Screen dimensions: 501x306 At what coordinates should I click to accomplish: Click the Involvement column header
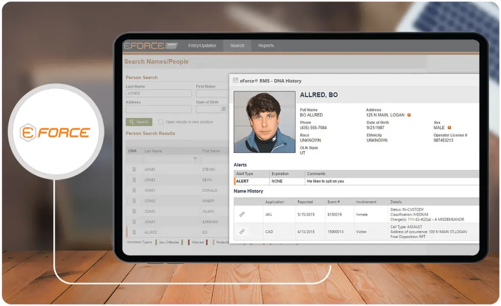366,202
